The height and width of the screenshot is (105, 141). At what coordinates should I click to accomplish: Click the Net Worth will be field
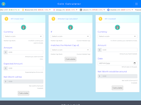coord(25,81)
